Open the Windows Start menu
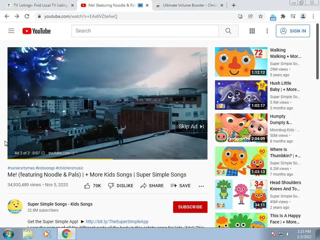Viewport: 320px width, 240px height. [8, 234]
